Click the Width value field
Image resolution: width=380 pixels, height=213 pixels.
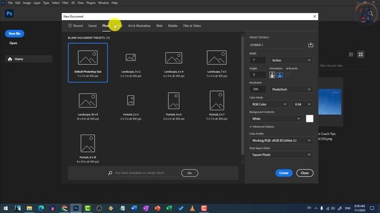[x=258, y=60]
